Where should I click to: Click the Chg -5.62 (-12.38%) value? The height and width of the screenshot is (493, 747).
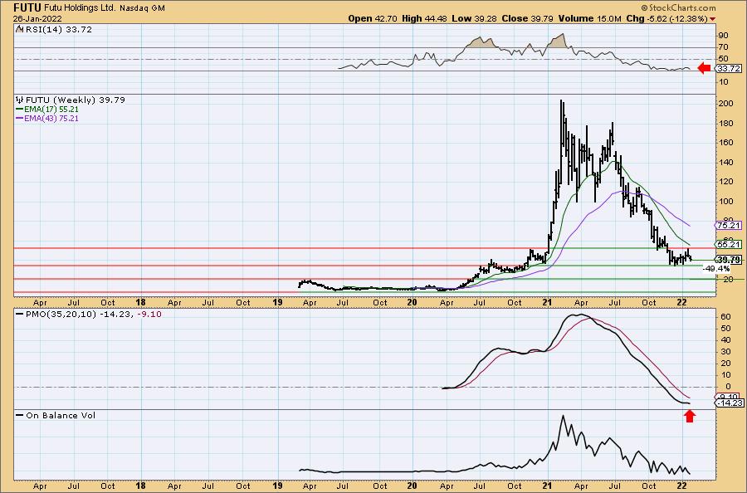coord(667,18)
